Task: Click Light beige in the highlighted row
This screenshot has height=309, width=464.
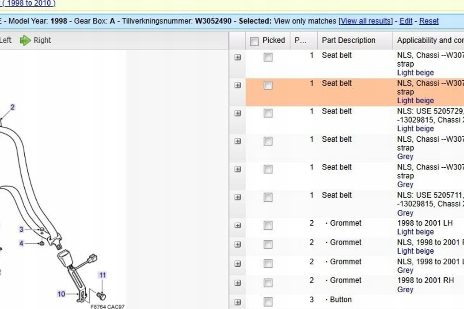Action: click(x=415, y=101)
